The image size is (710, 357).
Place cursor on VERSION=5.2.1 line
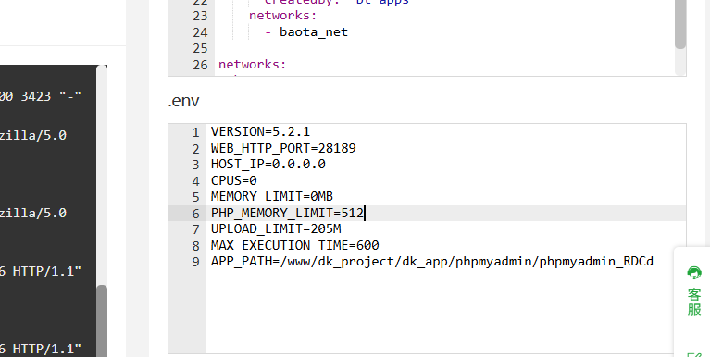click(260, 131)
